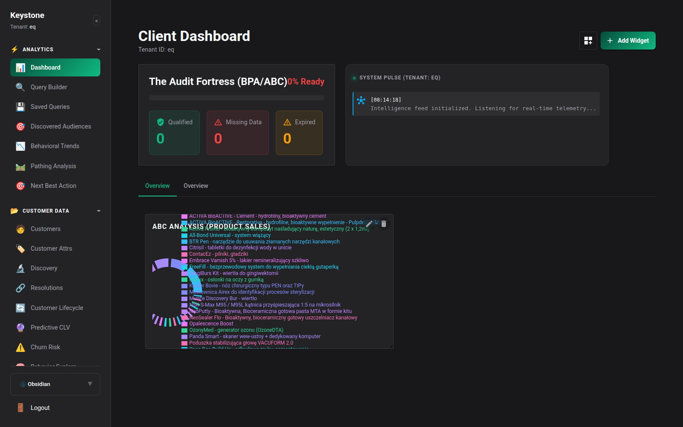Image resolution: width=683 pixels, height=427 pixels.
Task: Open the Obsidian theme dropdown
Action: tap(55, 384)
